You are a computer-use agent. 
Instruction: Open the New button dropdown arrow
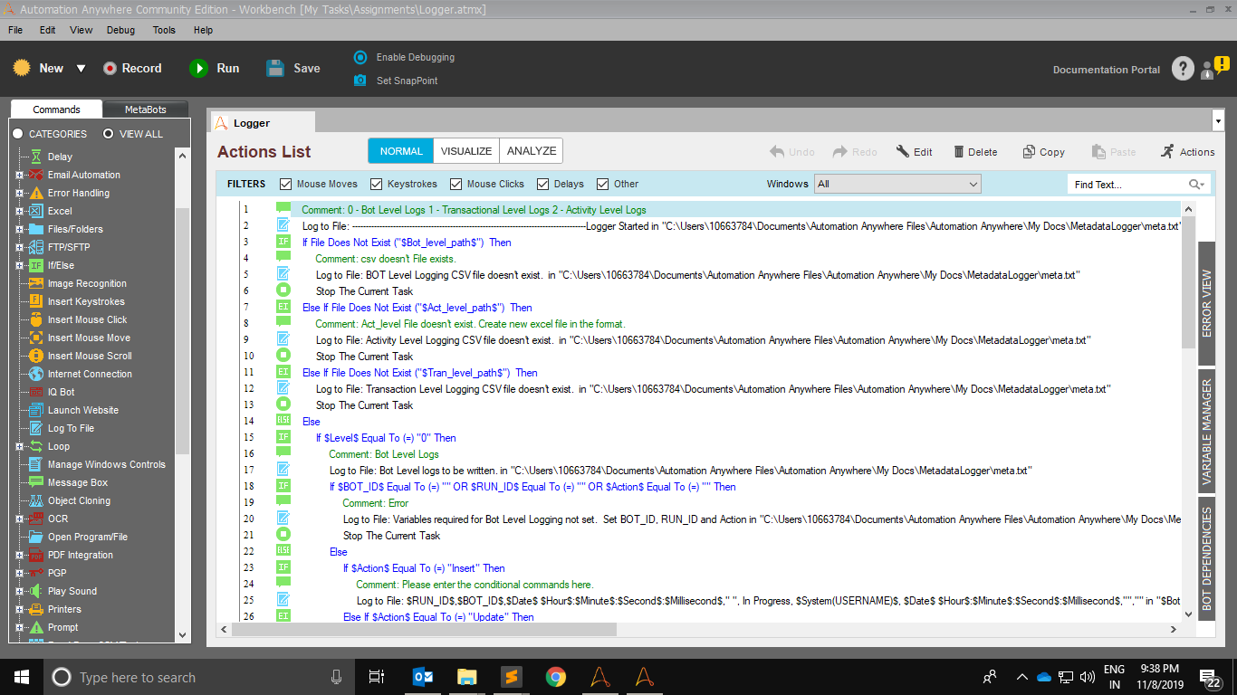(81, 69)
